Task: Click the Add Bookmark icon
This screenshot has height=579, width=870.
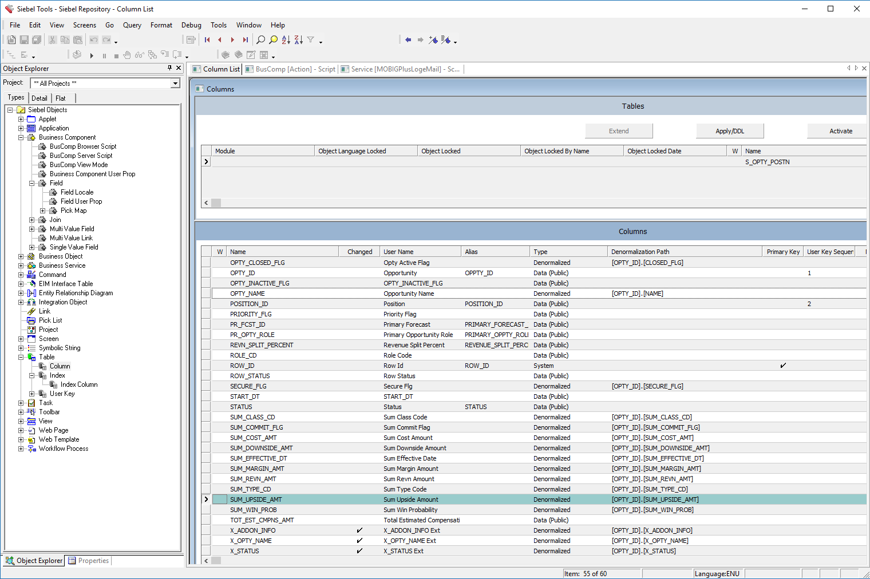Action: (433, 40)
